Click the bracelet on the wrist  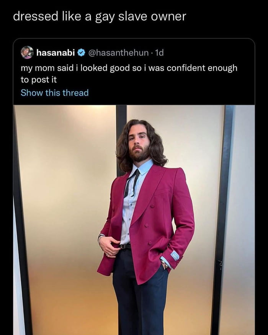point(101,239)
